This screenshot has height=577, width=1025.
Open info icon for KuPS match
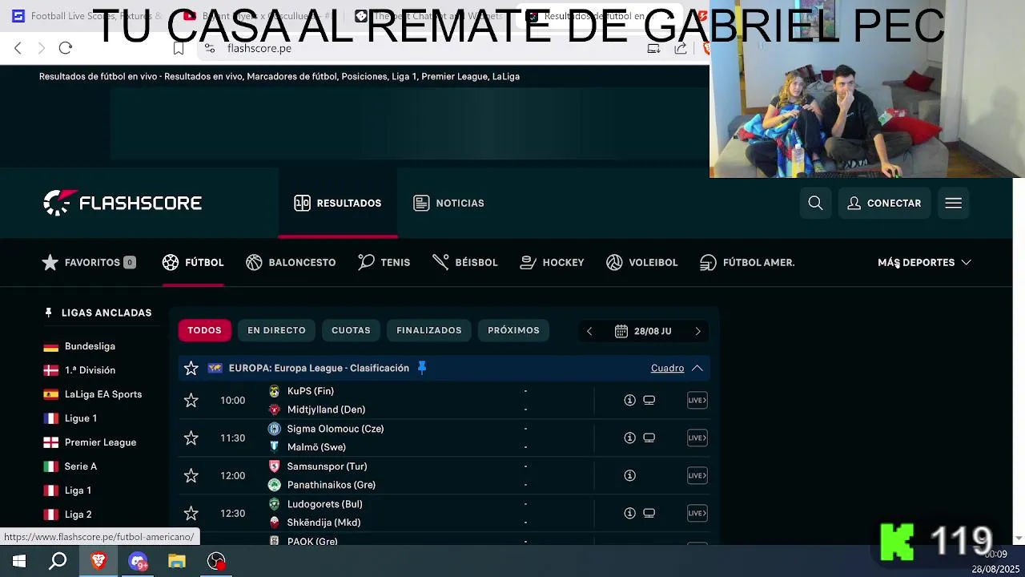629,400
